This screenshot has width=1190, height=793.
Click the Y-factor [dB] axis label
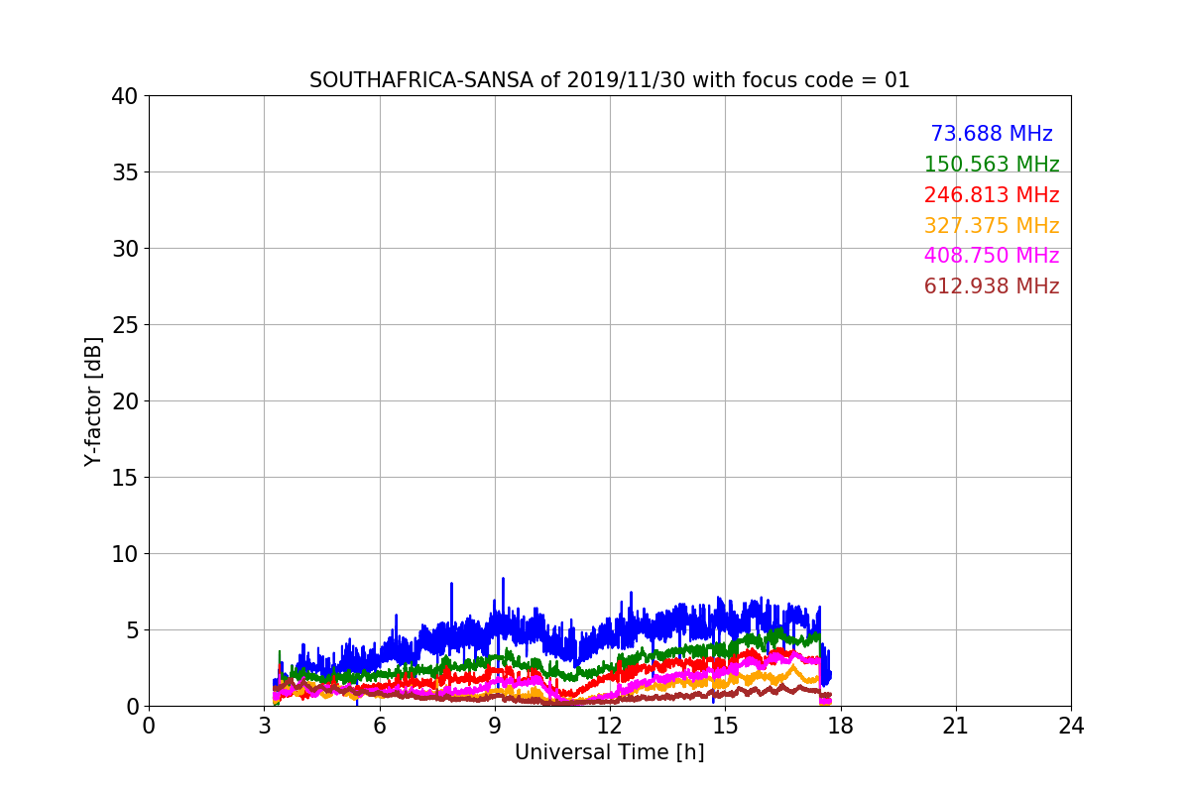(93, 401)
